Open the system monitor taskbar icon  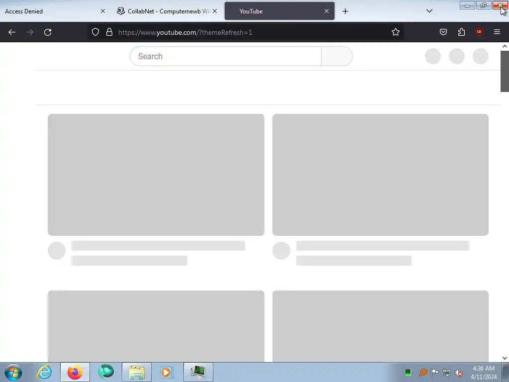tap(198, 372)
